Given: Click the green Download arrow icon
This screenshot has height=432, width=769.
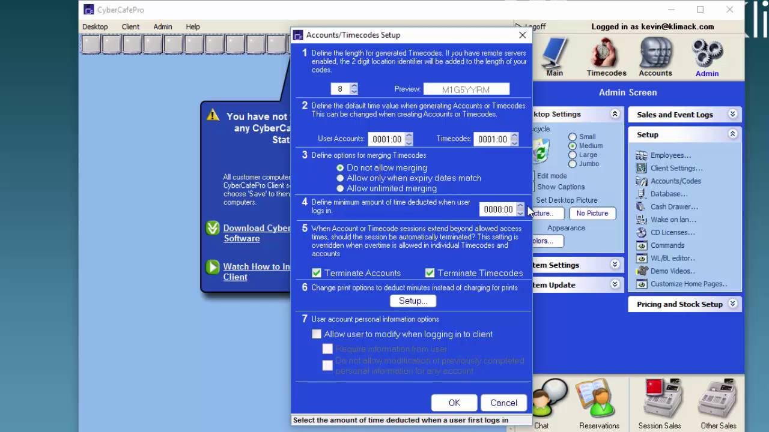Looking at the screenshot, I should 213,228.
